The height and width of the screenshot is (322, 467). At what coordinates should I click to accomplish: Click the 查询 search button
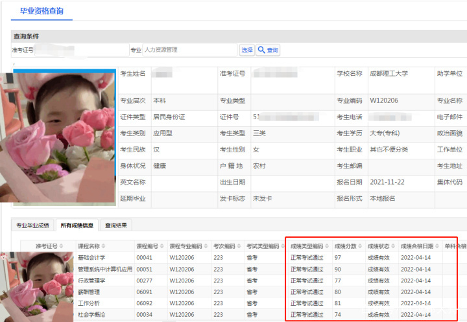pos(269,50)
